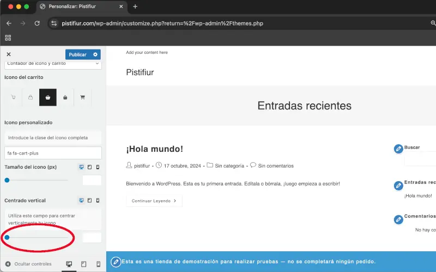Click the Publicar button
Viewport: 436px width, 272px height.
tap(77, 54)
